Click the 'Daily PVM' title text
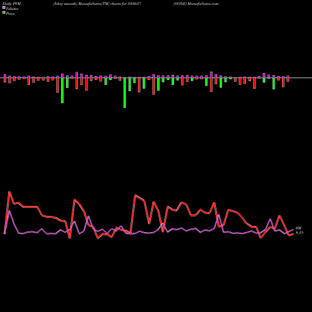Image resolution: width=312 pixels, height=312 pixels. click(12, 4)
